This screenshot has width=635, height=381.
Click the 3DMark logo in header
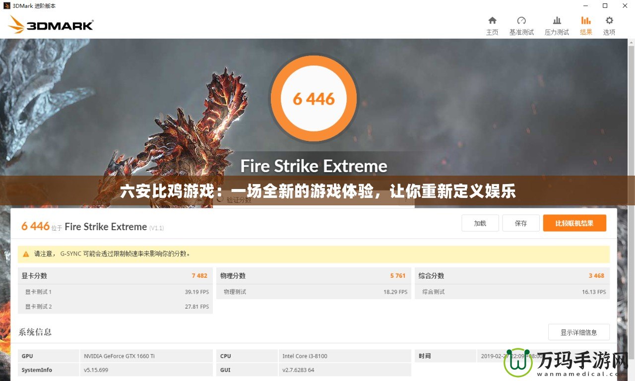pyautogui.click(x=51, y=25)
